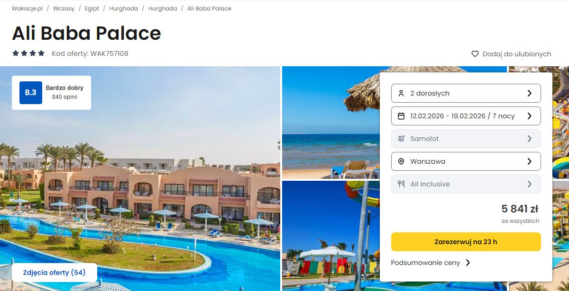The width and height of the screenshot is (569, 291).
Task: Open Zdjęcia oferty (54) photo gallery
Action: coord(55,273)
